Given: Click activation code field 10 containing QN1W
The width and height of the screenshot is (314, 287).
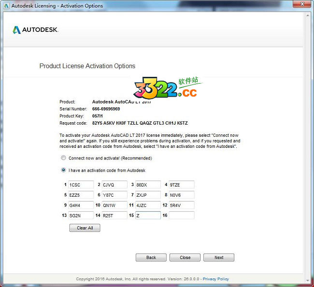Looking at the screenshot, I should pos(114,205).
